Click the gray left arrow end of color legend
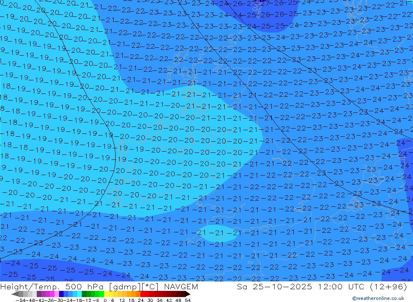 coord(15,294)
